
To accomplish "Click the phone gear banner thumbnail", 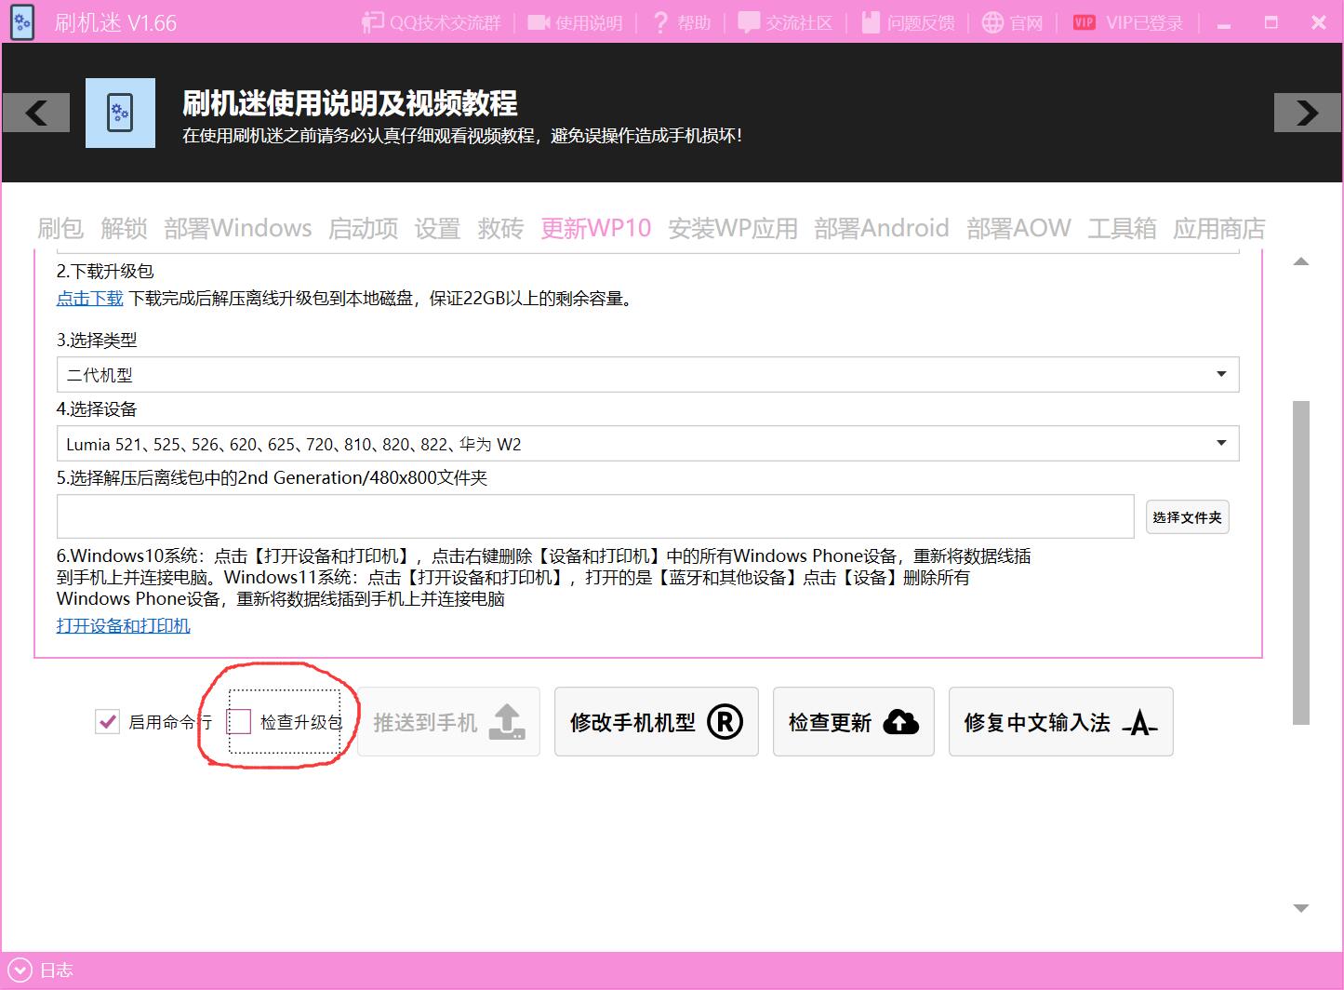I will point(120,113).
